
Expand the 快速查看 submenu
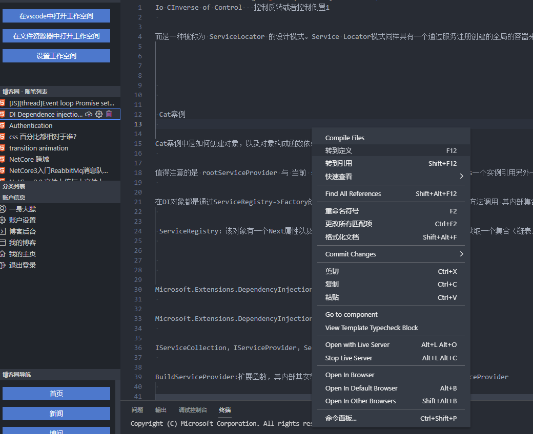(x=359, y=176)
